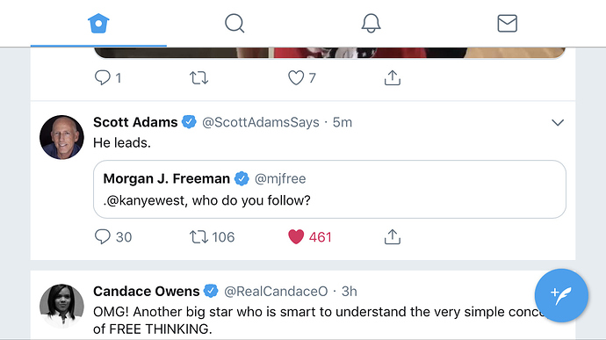Open the Home timeline tab
606x340 pixels.
tap(98, 23)
